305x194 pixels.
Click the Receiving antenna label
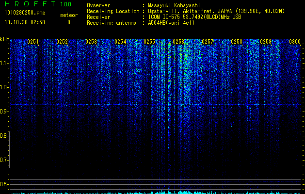coord(112,23)
